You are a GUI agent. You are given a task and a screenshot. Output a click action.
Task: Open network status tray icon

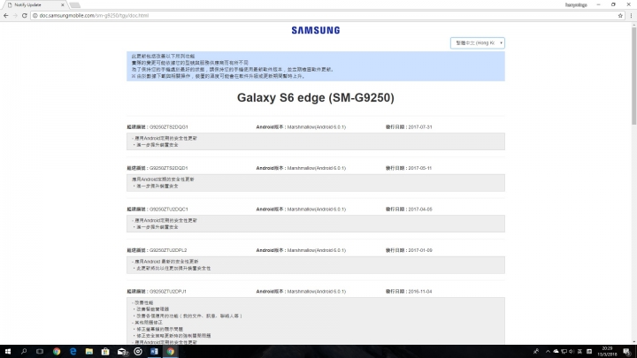[564, 352]
